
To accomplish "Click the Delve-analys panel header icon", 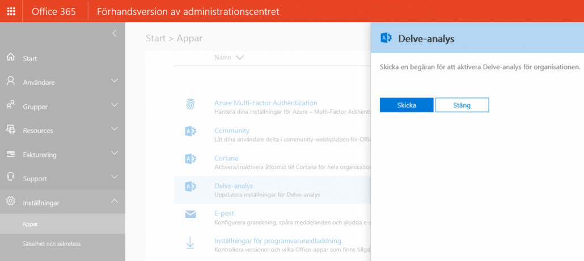I will click(x=386, y=38).
